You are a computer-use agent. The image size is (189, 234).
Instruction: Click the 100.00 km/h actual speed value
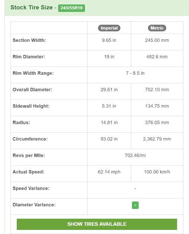click(x=157, y=172)
